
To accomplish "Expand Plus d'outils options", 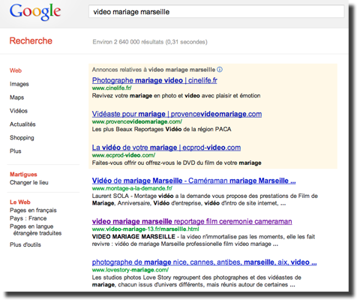I will pos(25,244).
